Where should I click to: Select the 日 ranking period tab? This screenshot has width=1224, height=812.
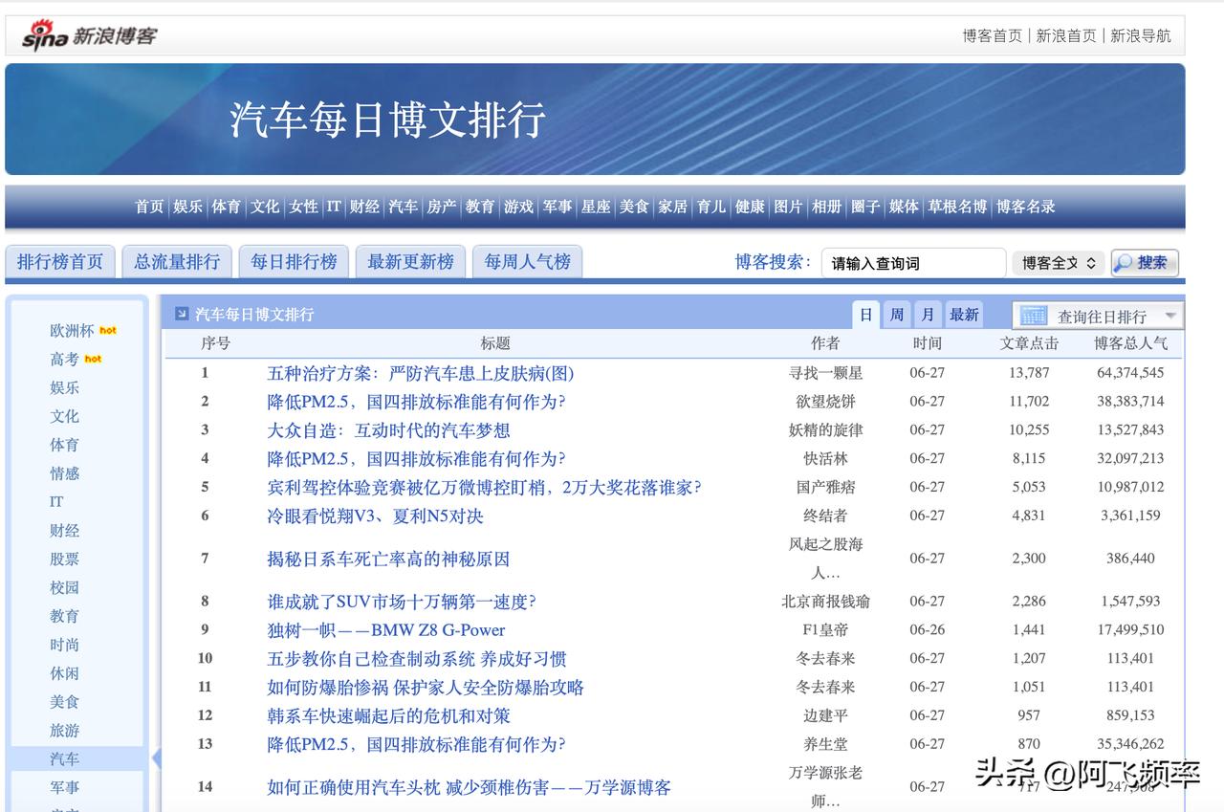[x=865, y=315]
